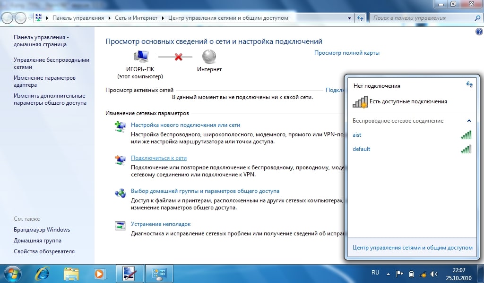The height and width of the screenshot is (283, 484).
Task: Click the ИГОРЬ-ПК computer icon
Action: (141, 56)
